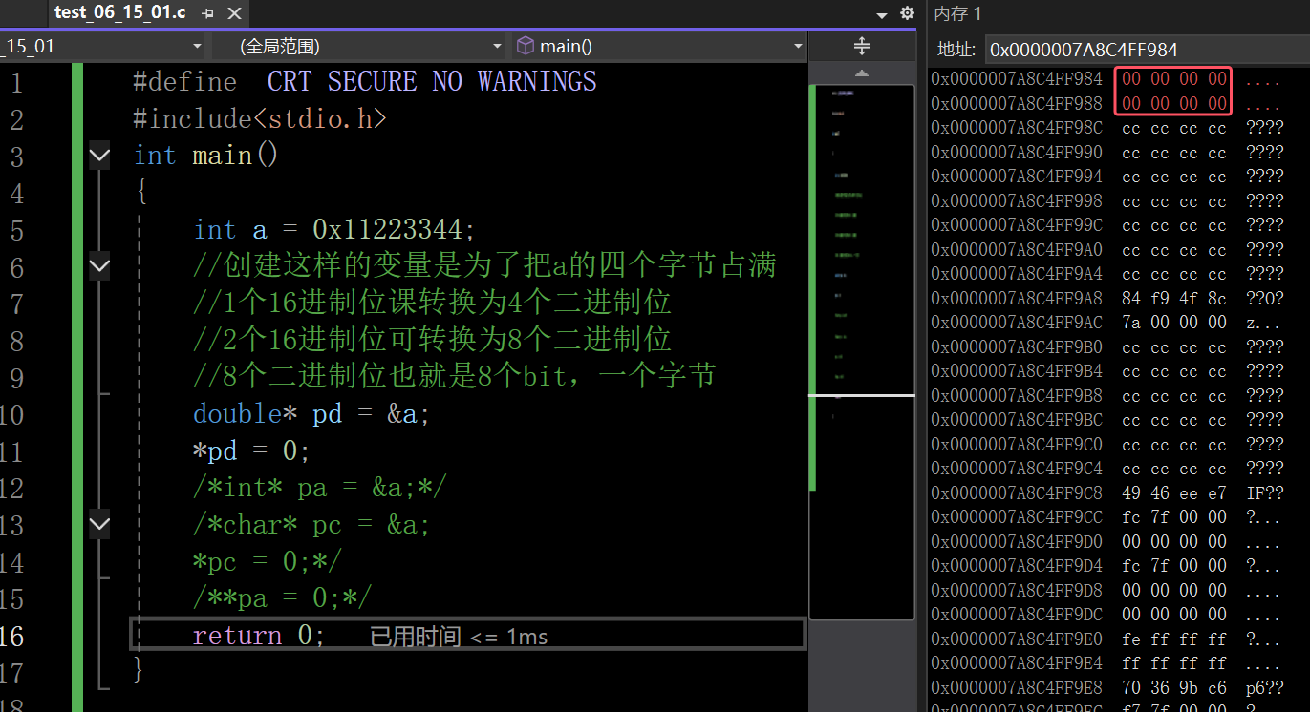Select the 内存 1 panel title
Screen dimensions: 1310x712
[x=957, y=13]
